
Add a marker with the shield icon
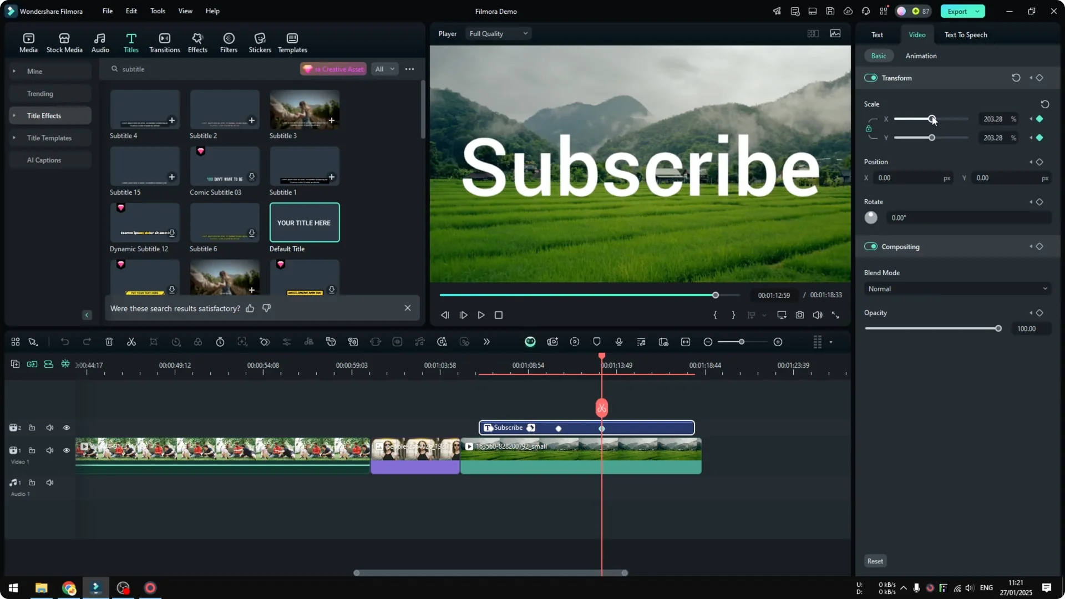[x=597, y=342]
